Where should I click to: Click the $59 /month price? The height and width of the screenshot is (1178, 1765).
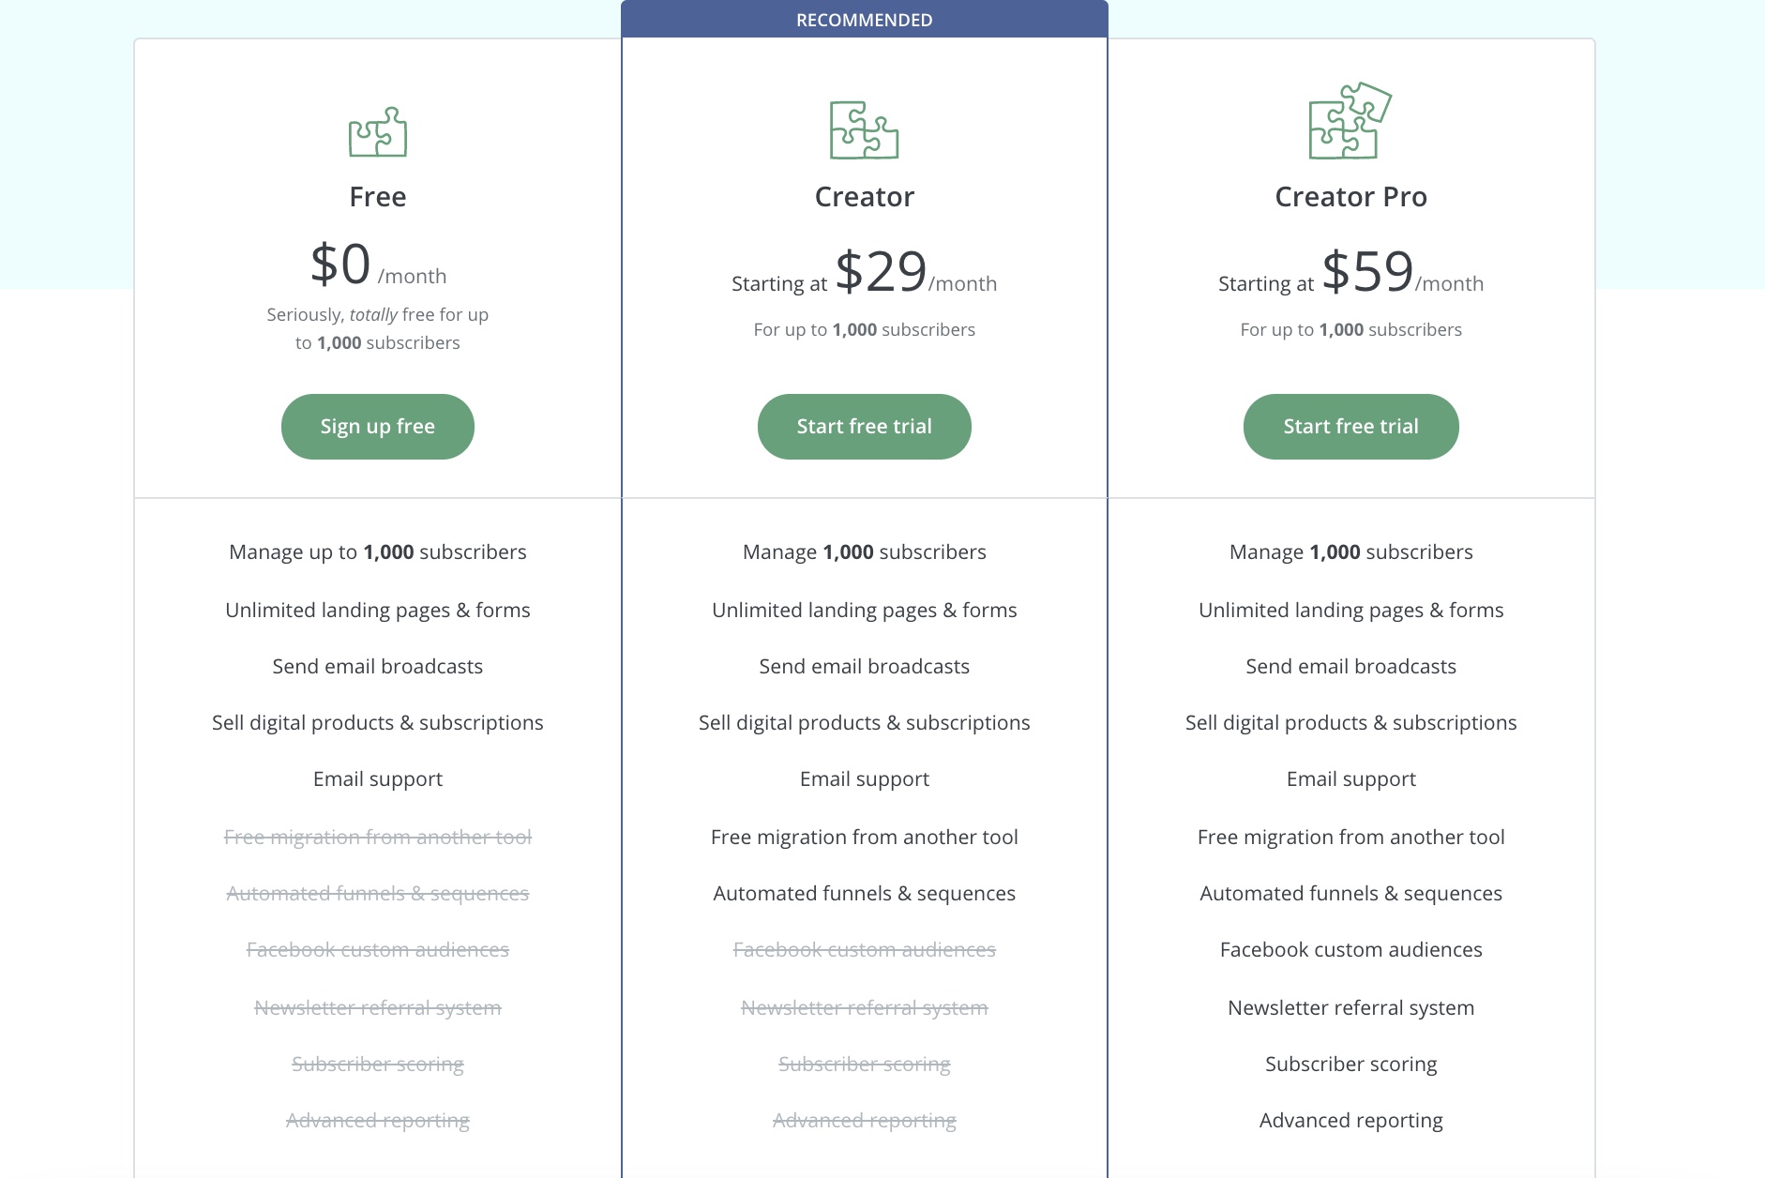point(1402,272)
